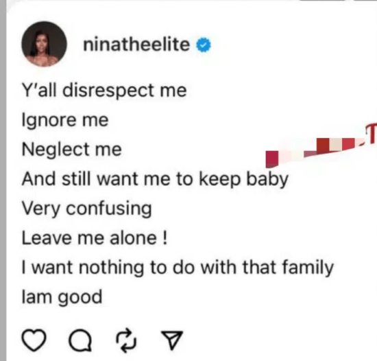Viewport: 377px width, 361px height.
Task: Repost using the circular arrows icon
Action: click(126, 340)
